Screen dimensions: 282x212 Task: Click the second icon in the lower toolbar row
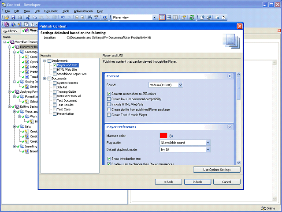[13, 24]
